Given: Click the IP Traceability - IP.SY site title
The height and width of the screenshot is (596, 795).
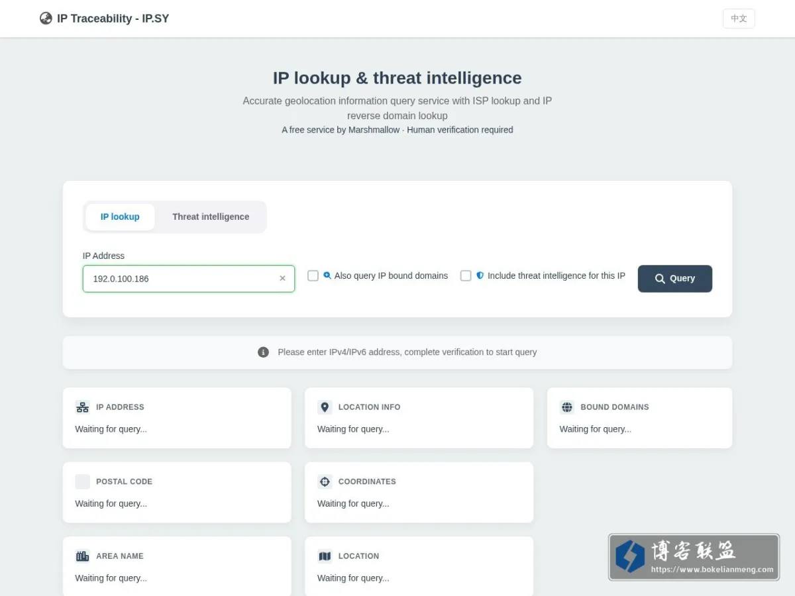Looking at the screenshot, I should click(x=113, y=19).
